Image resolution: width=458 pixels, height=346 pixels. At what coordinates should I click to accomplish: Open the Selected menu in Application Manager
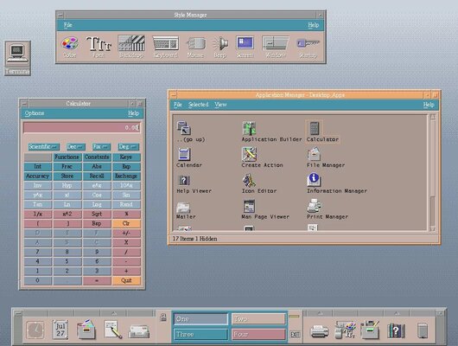pyautogui.click(x=199, y=105)
